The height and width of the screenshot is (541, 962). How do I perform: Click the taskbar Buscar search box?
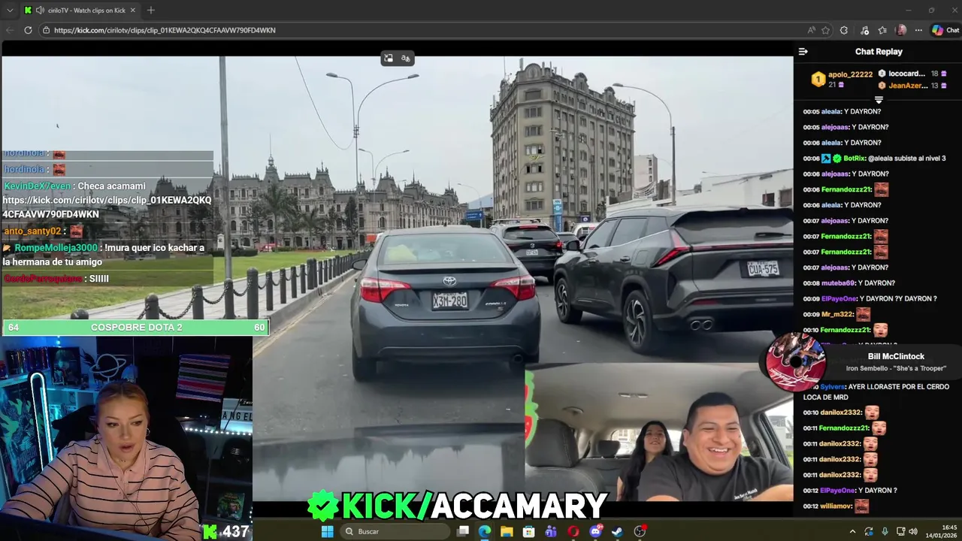(395, 531)
